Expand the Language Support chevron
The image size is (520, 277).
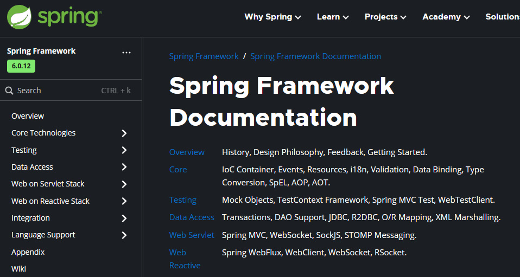click(124, 235)
